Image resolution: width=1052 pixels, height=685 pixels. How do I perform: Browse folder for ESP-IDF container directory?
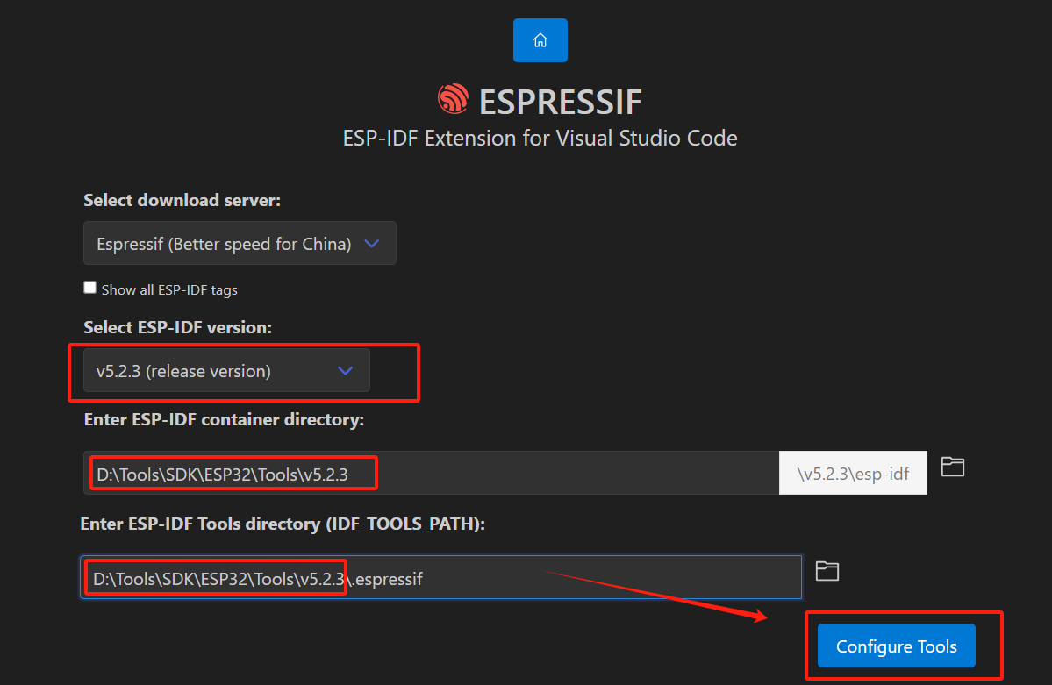[953, 467]
